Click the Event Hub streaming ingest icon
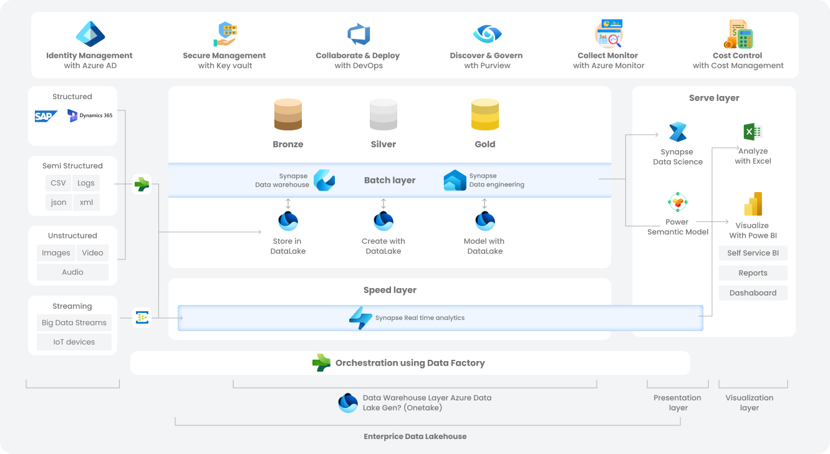This screenshot has width=830, height=454. [142, 318]
